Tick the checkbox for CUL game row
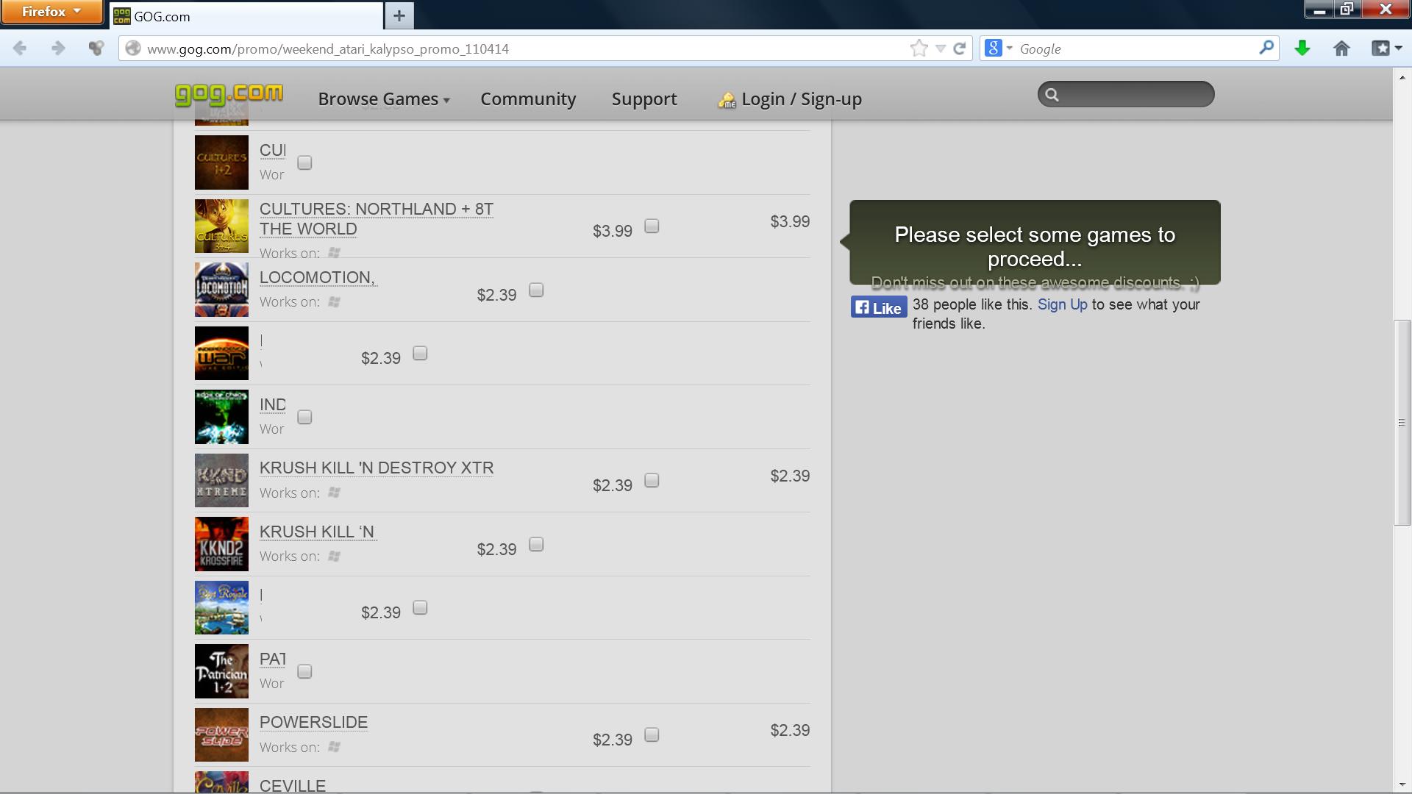 point(304,162)
